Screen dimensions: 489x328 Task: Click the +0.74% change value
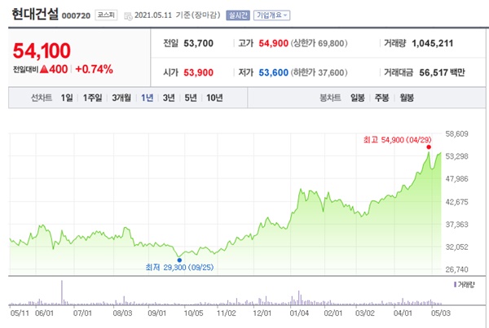click(x=94, y=69)
